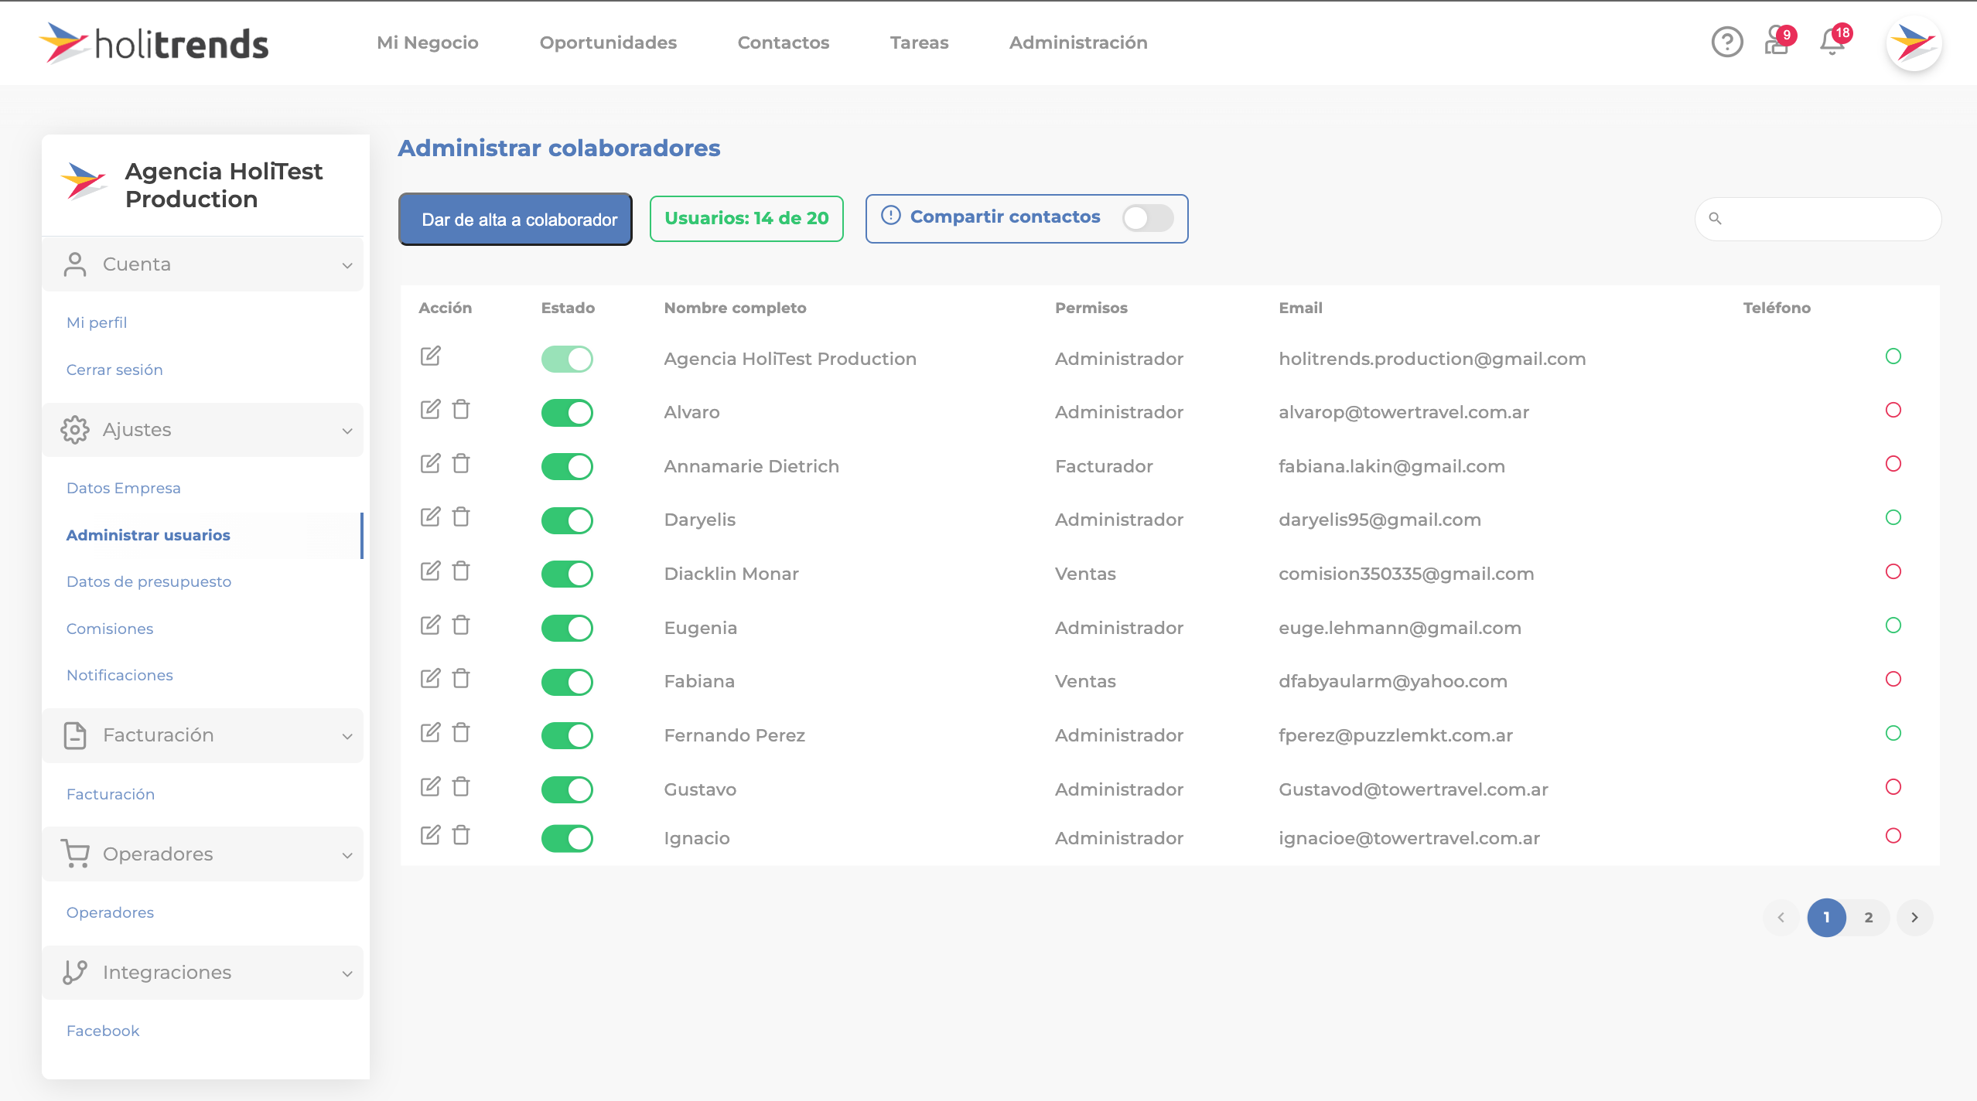The width and height of the screenshot is (1977, 1101).
Task: Toggle Alvaro's Estado switch
Action: point(567,413)
